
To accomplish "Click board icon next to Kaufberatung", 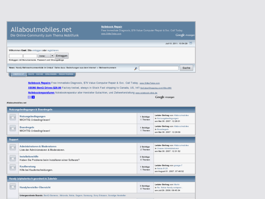I will pos(13,168).
